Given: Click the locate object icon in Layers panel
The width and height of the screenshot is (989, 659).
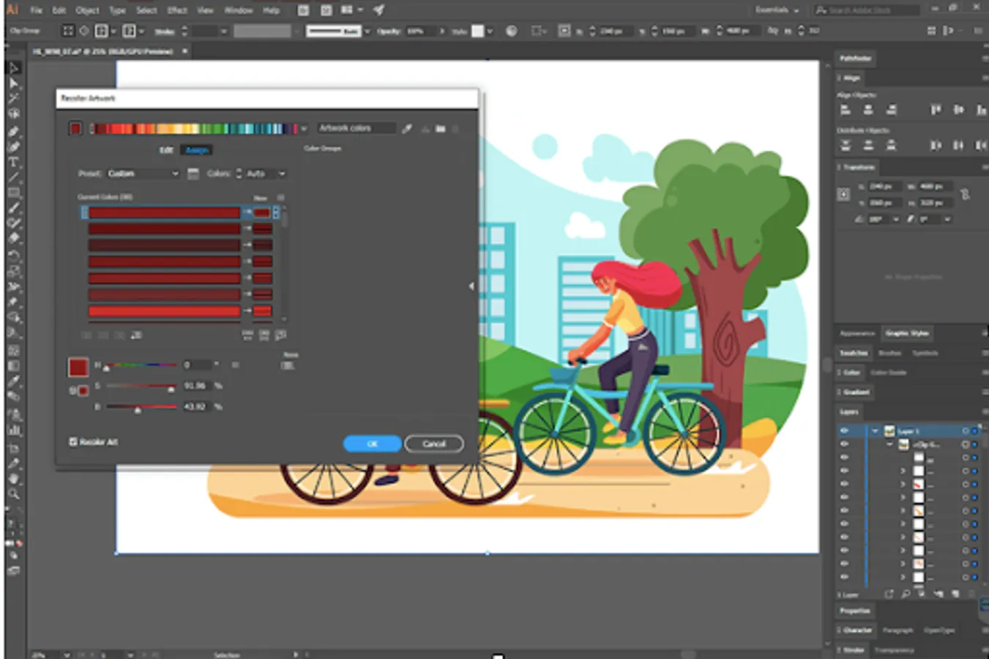Looking at the screenshot, I should (x=906, y=595).
